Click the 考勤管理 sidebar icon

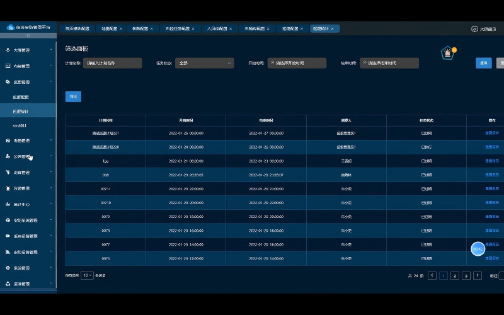(8, 140)
